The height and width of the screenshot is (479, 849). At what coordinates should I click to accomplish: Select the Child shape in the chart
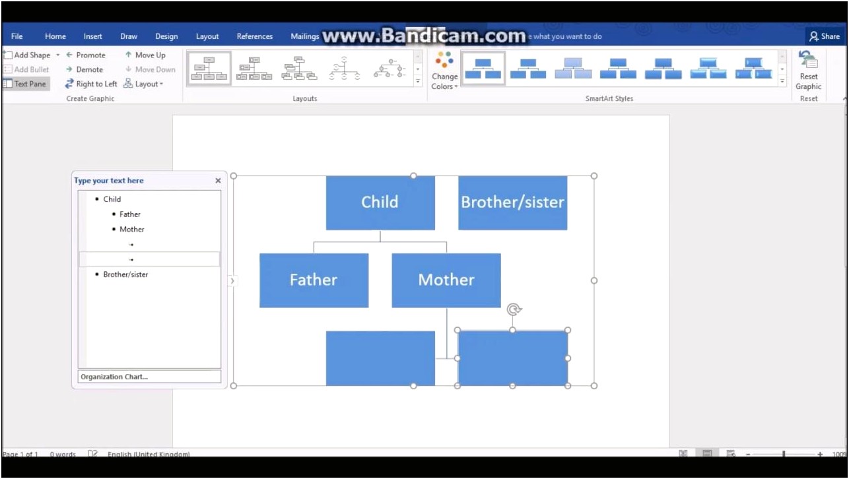coord(380,203)
